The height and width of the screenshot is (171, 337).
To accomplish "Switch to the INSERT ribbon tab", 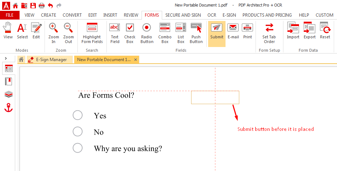I will pos(110,15).
